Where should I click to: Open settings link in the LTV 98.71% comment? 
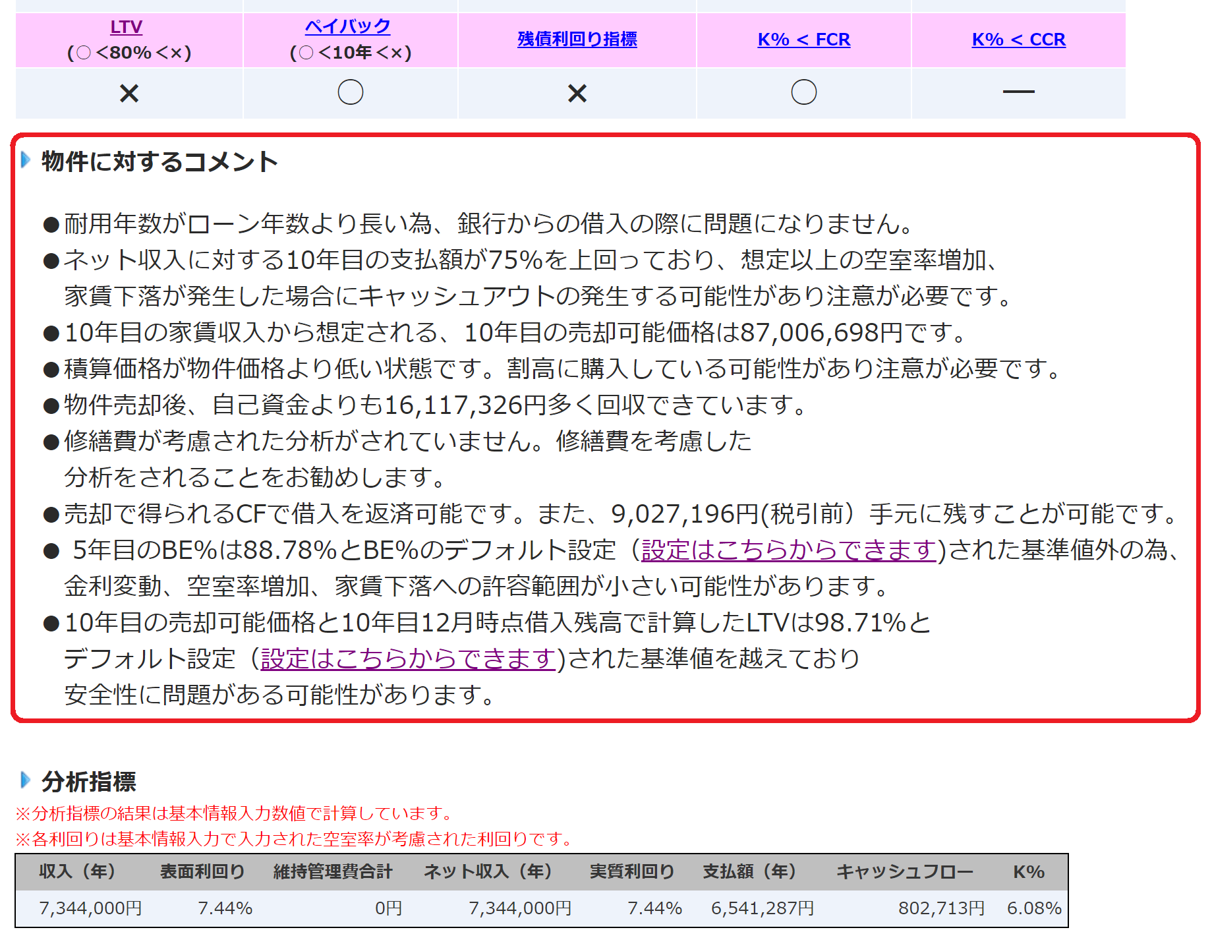408,658
